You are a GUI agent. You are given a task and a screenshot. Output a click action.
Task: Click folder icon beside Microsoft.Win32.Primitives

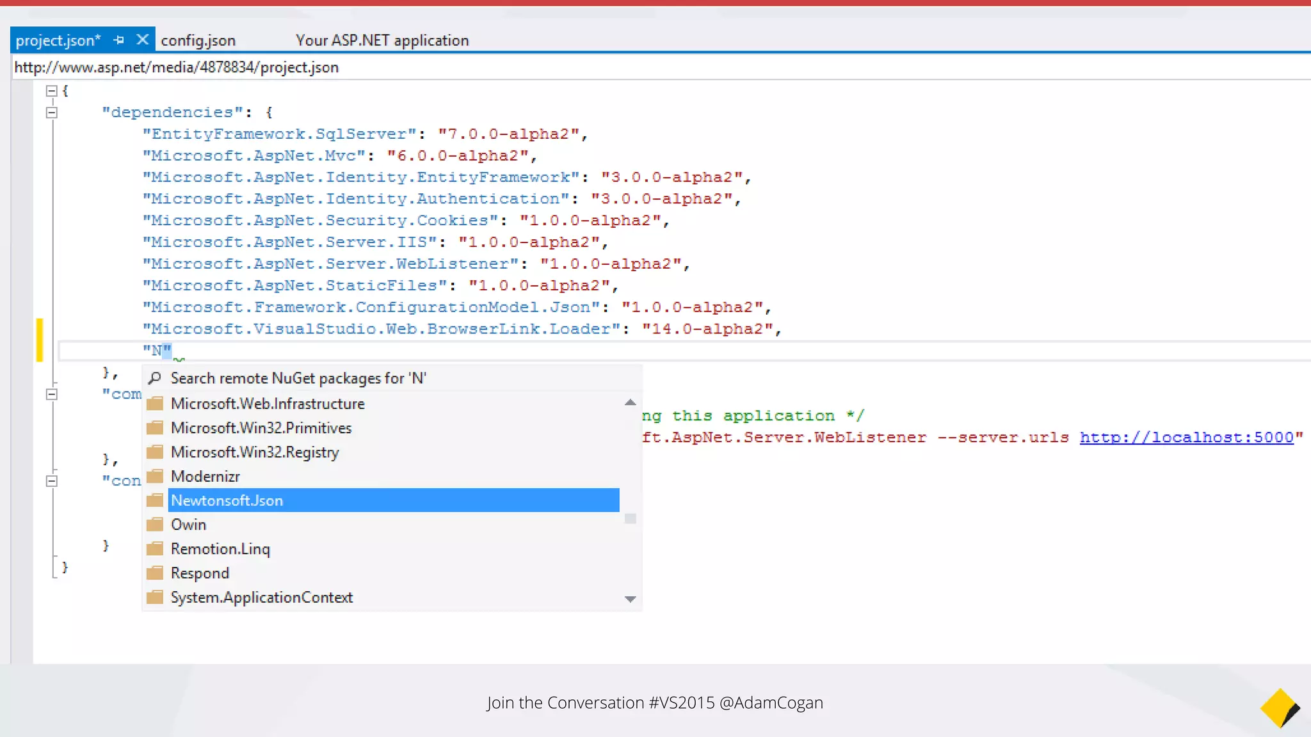tap(155, 428)
